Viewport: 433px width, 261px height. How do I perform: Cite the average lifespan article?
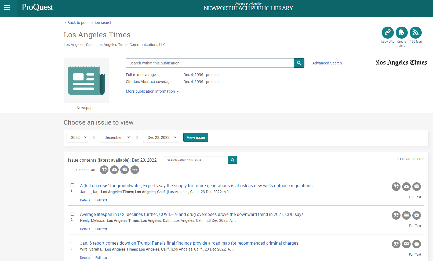396,215
